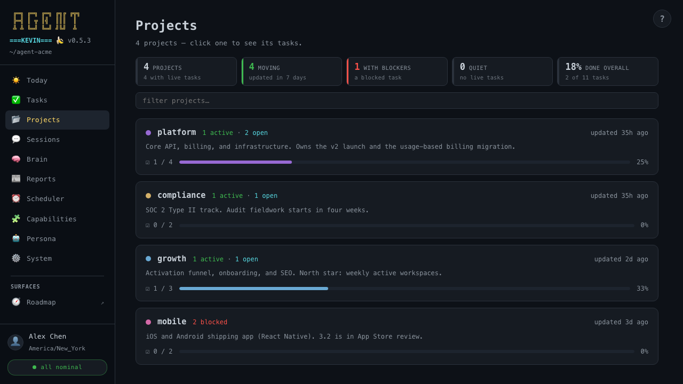
Task: Click Alex Chen's avatar icon
Action: [x=15, y=342]
